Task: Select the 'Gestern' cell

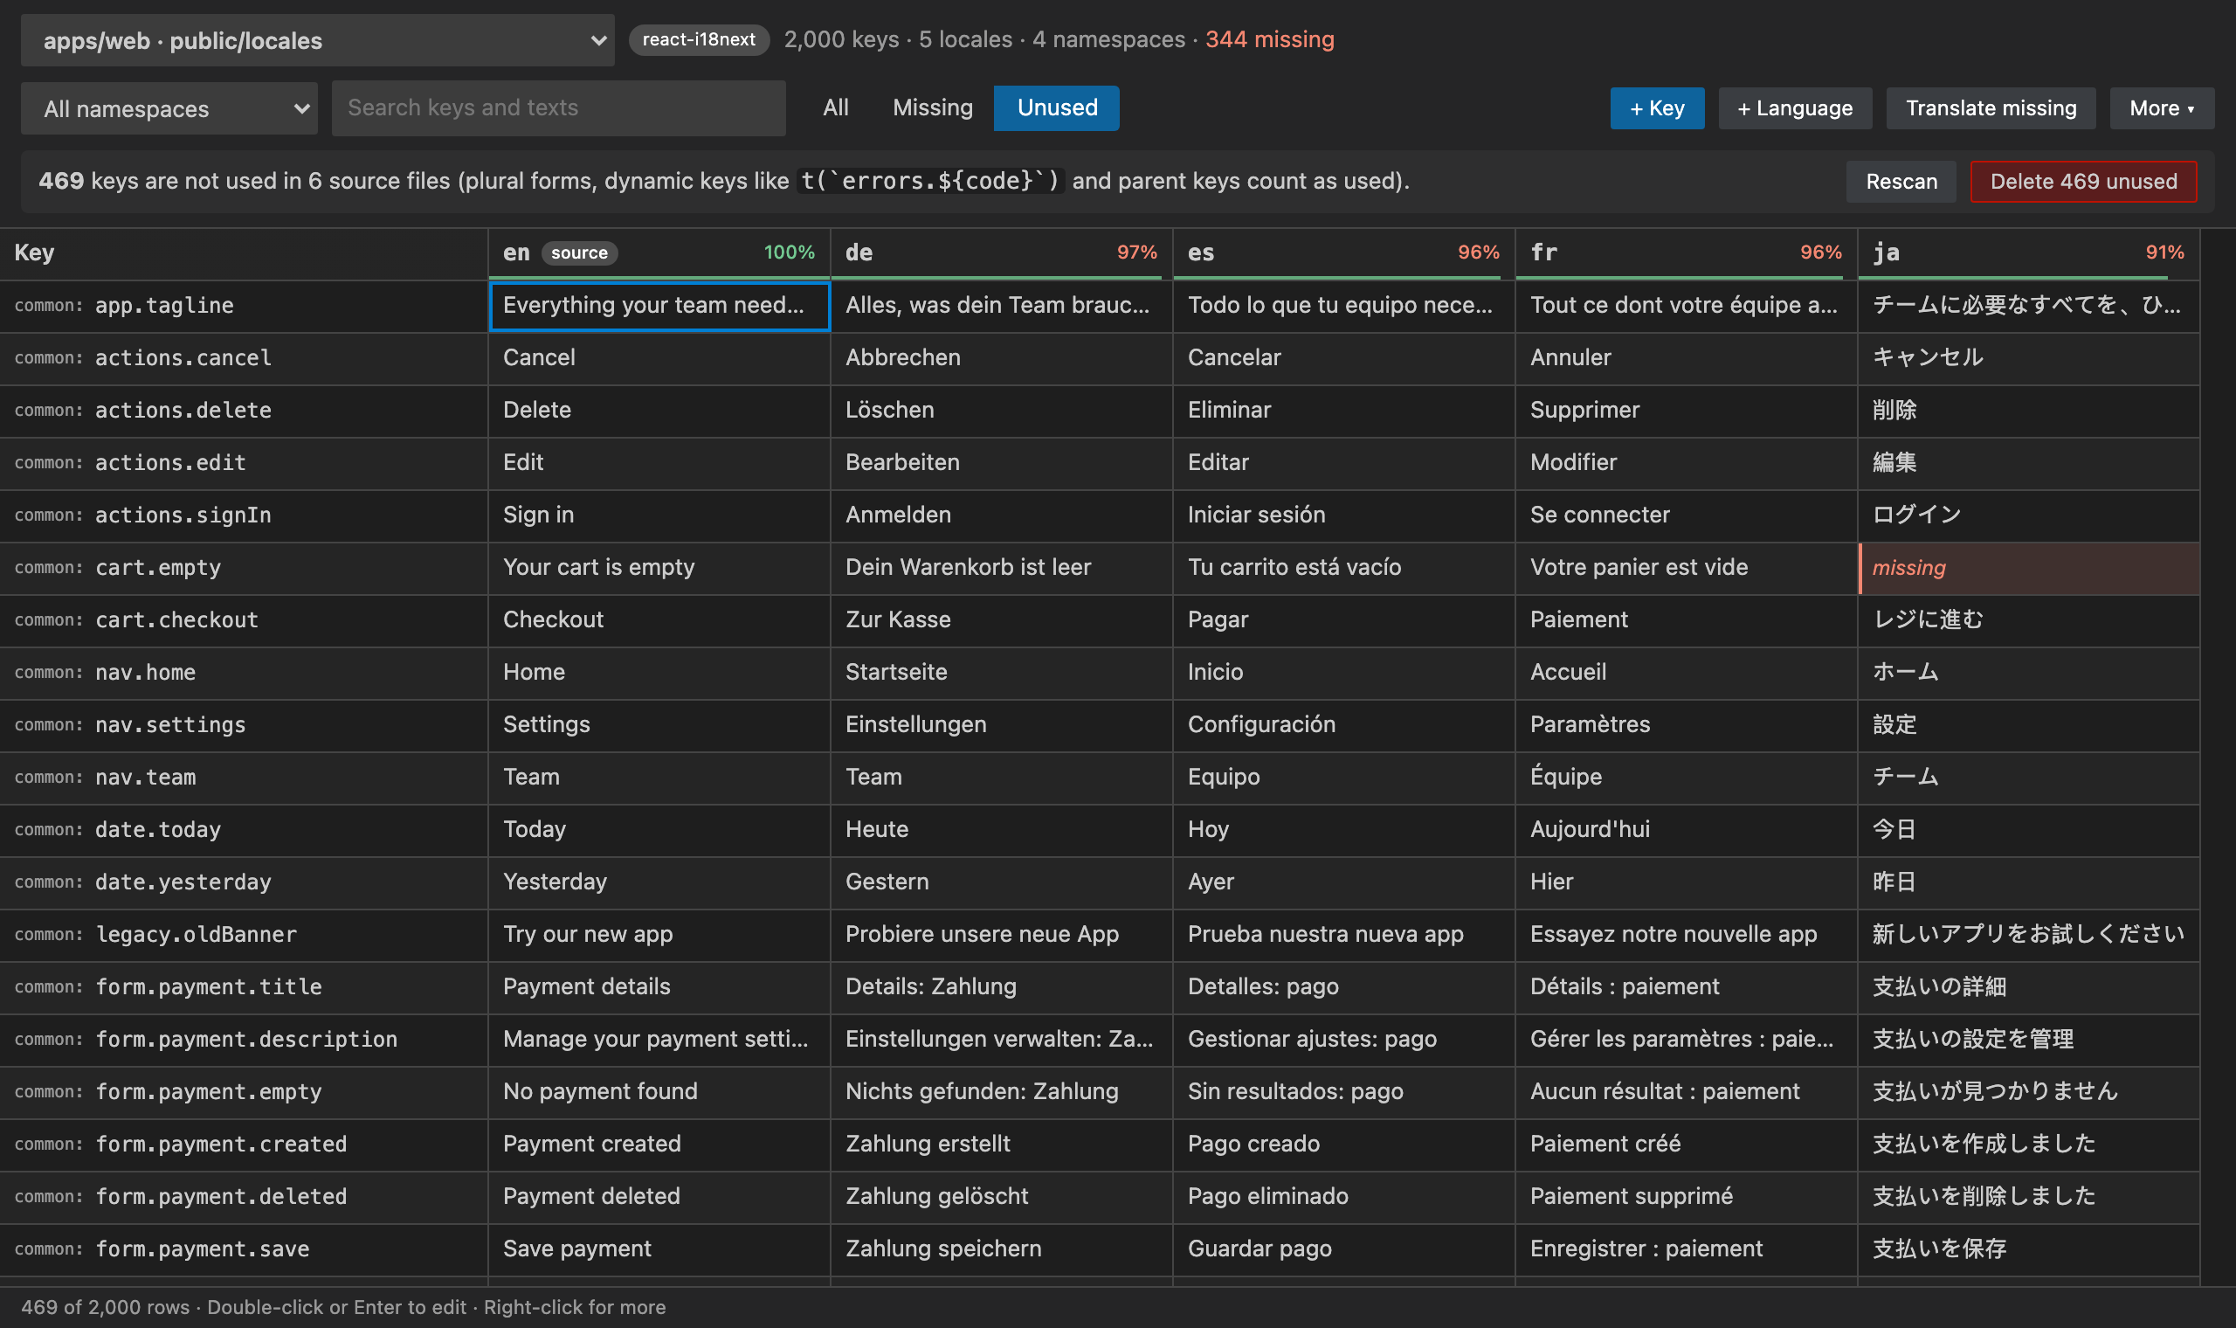Action: click(1002, 883)
